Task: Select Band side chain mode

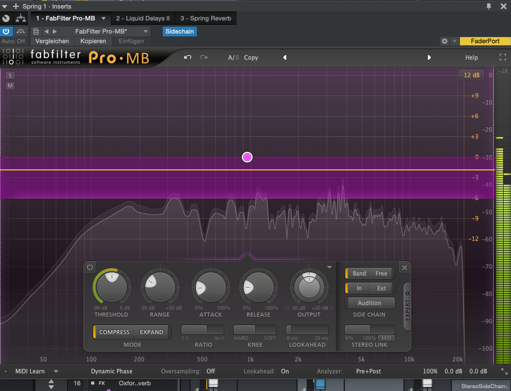Action: 359,273
